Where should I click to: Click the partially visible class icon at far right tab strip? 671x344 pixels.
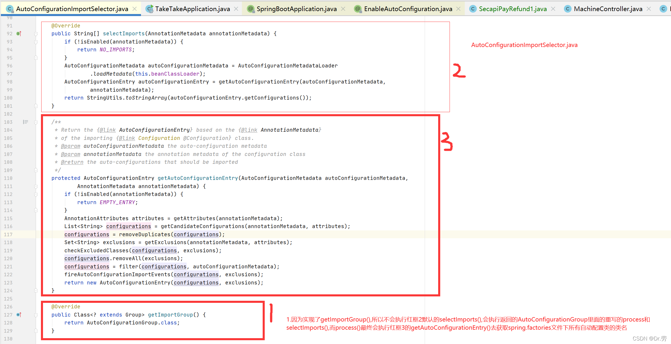coord(663,9)
